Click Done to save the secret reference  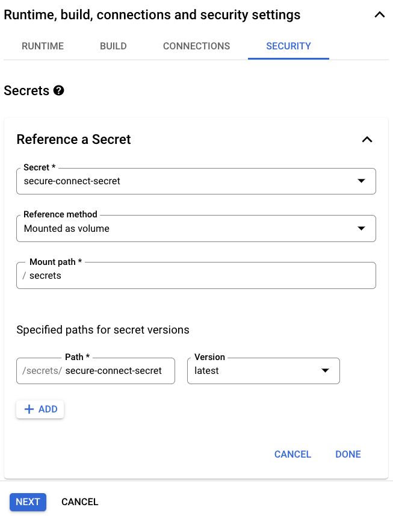click(x=348, y=454)
